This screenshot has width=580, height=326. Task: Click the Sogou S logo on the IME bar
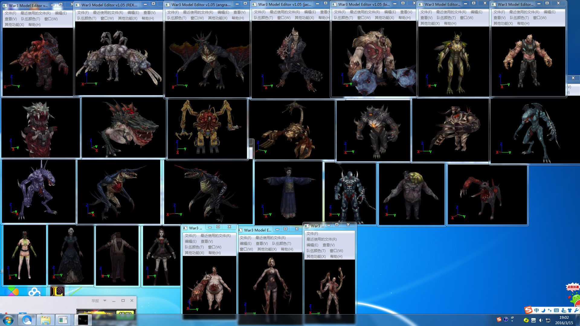(528, 310)
